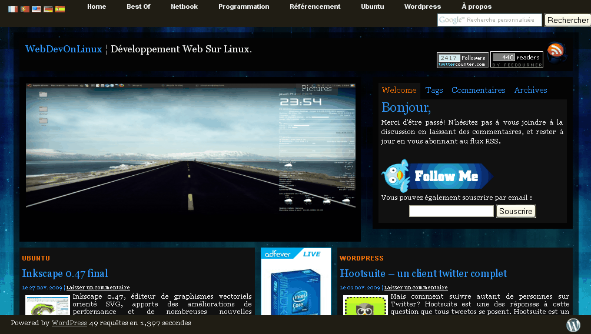Click the Bonjour, welcome heading
This screenshot has width=591, height=334.
pos(406,108)
